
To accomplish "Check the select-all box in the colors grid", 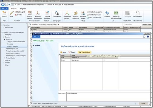I will [59, 55].
